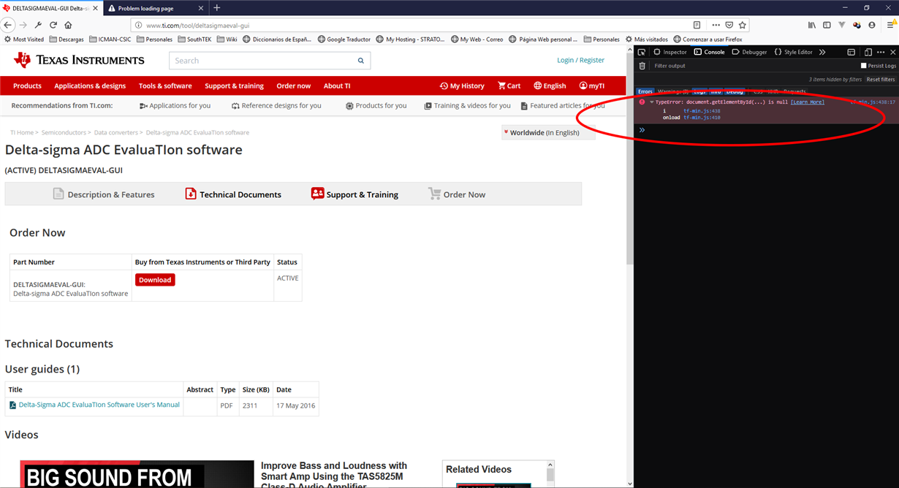This screenshot has height=488, width=899.
Task: Open the Products menu on TI navigation
Action: point(27,85)
